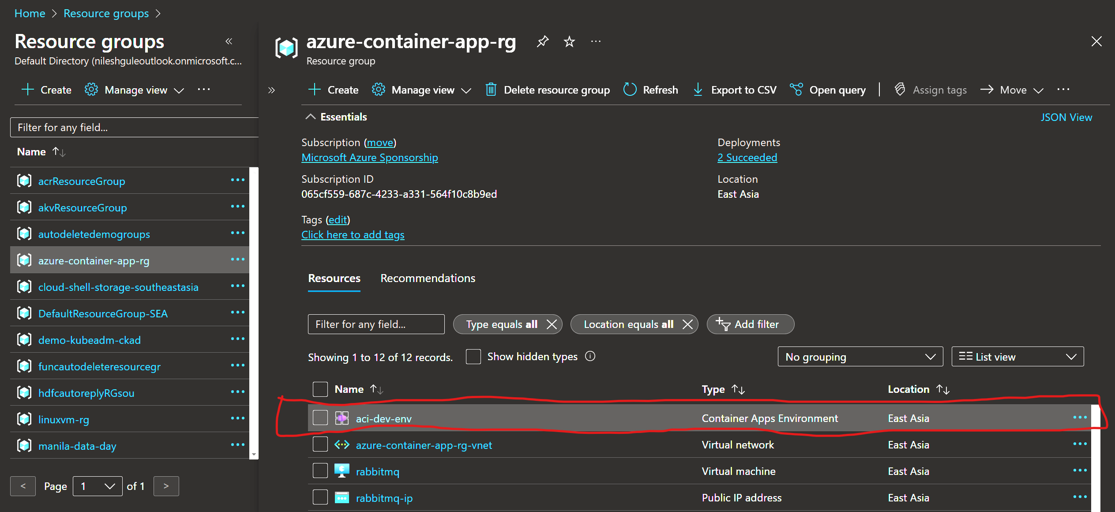This screenshot has height=512, width=1115.
Task: Click the JSON View link
Action: coord(1066,117)
